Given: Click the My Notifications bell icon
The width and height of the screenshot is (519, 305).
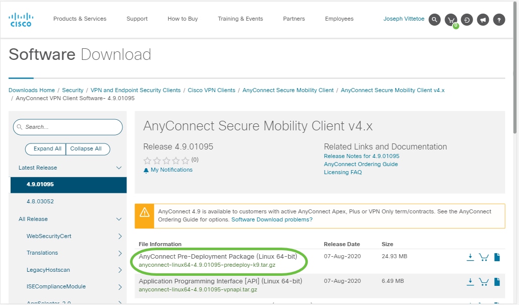Looking at the screenshot, I should click(x=146, y=170).
